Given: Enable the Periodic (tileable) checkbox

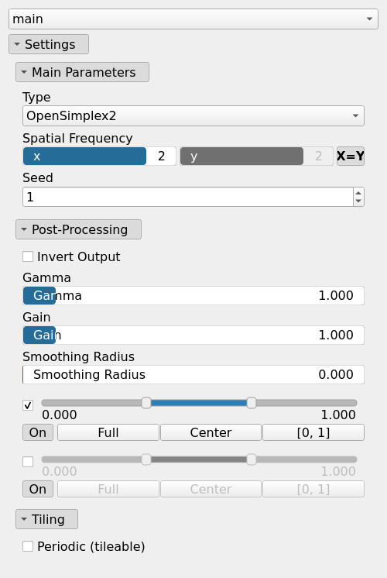Looking at the screenshot, I should pyautogui.click(x=28, y=546).
